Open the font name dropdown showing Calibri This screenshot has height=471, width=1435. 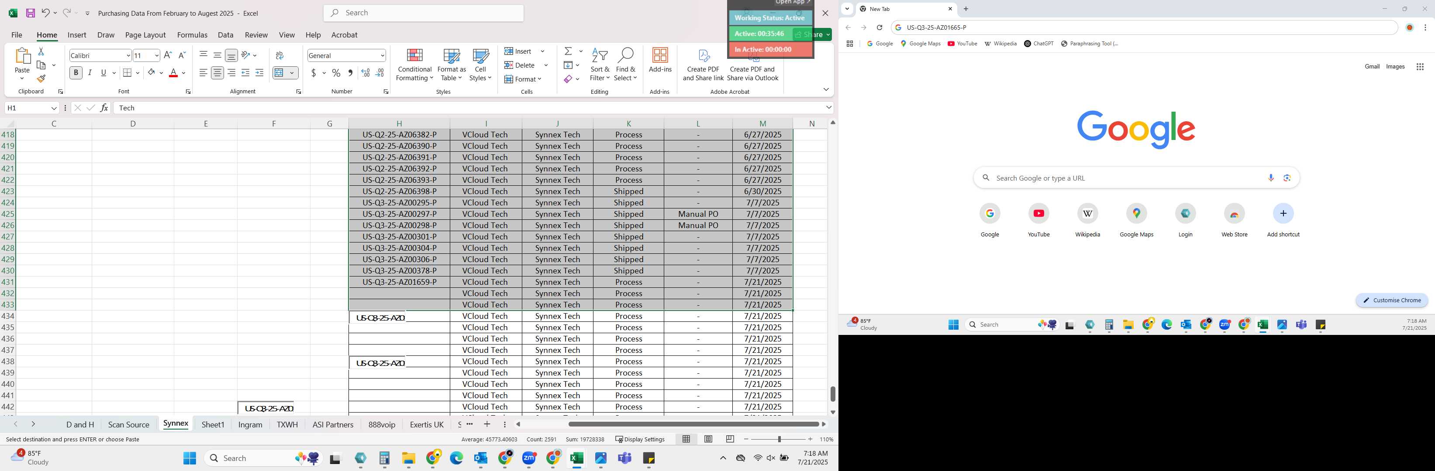coord(128,56)
